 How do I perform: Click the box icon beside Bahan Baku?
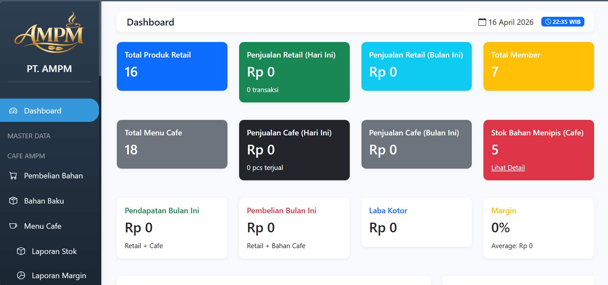(x=13, y=201)
